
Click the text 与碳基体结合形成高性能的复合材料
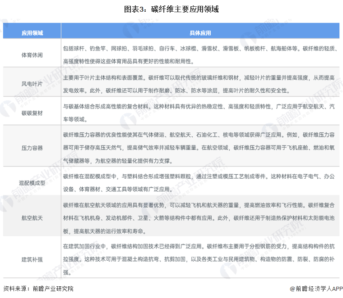pyautogui.click(x=106, y=106)
